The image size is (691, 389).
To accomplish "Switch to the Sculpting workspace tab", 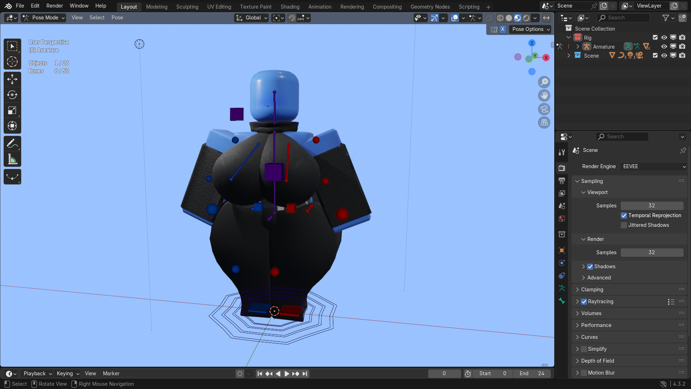I will point(187,7).
